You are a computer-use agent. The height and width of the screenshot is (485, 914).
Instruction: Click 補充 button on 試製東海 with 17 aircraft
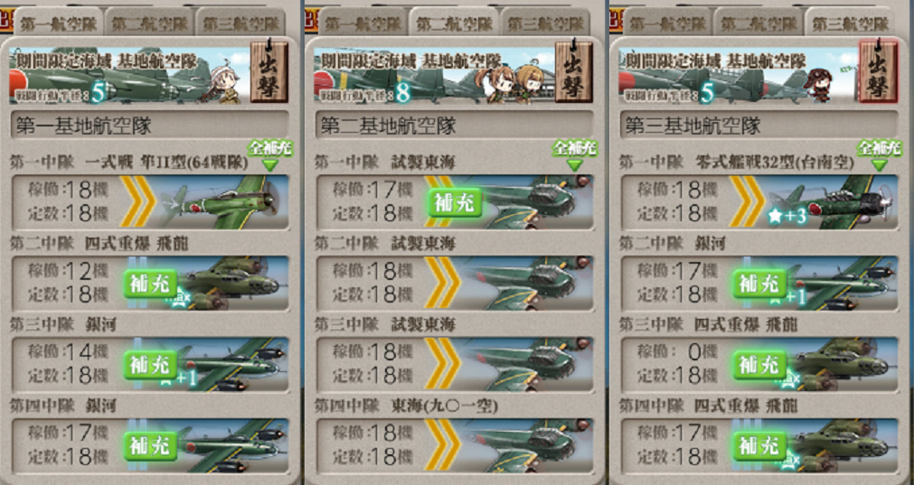(x=456, y=202)
